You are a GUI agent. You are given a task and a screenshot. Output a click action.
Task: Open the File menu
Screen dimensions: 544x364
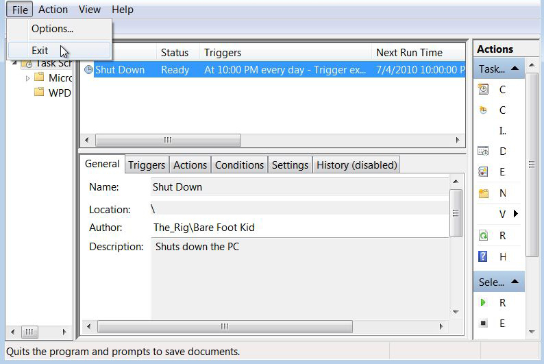[19, 10]
